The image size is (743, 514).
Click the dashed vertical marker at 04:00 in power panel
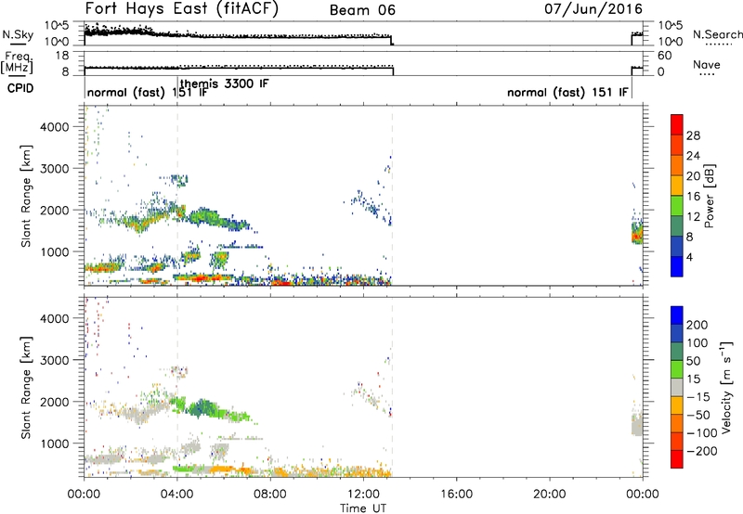pyautogui.click(x=177, y=196)
